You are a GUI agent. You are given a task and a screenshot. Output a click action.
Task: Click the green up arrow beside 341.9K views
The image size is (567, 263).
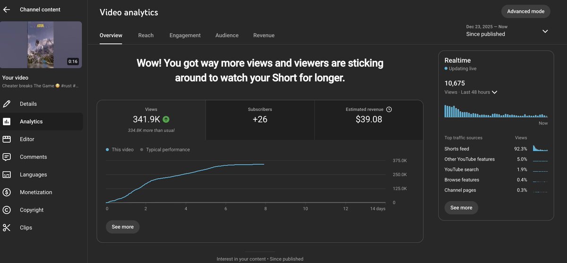[166, 119]
